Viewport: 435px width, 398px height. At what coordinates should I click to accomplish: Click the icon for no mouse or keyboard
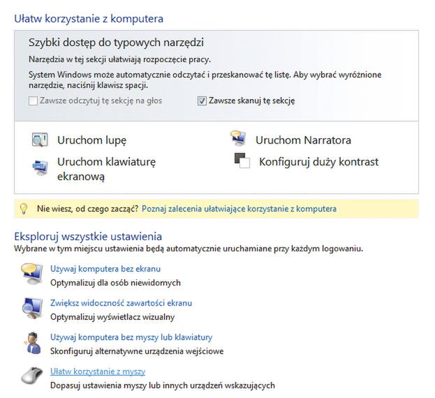tap(31, 343)
